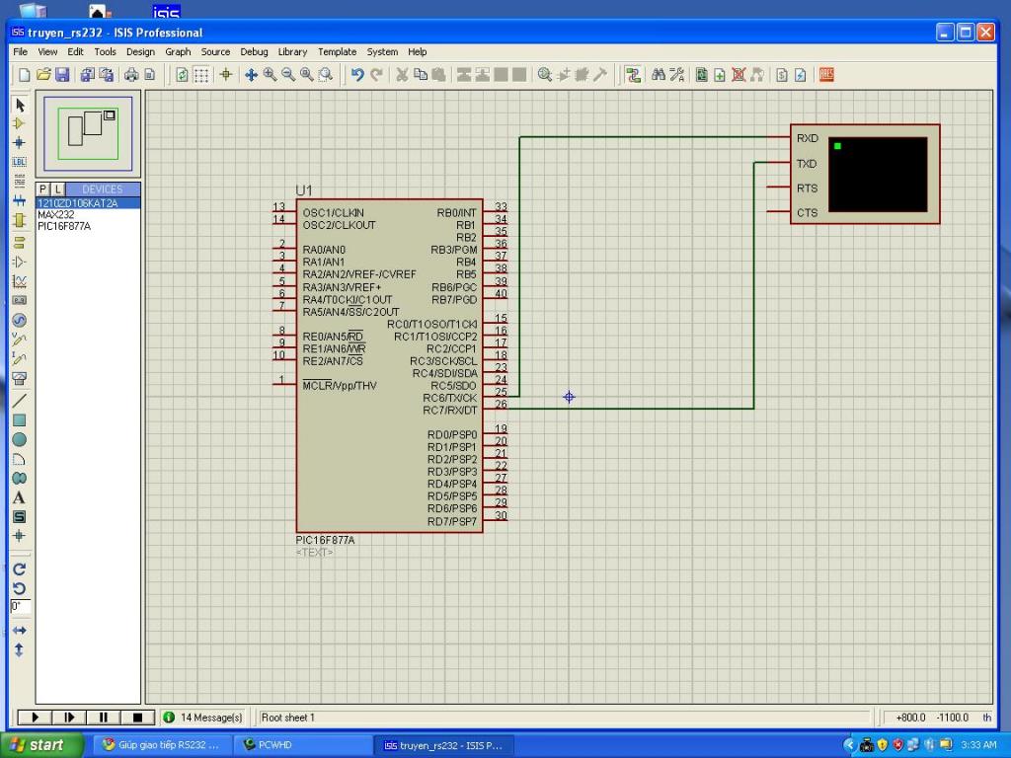Click the Save design toolbar icon
Viewport: 1011px width, 758px height.
point(62,75)
